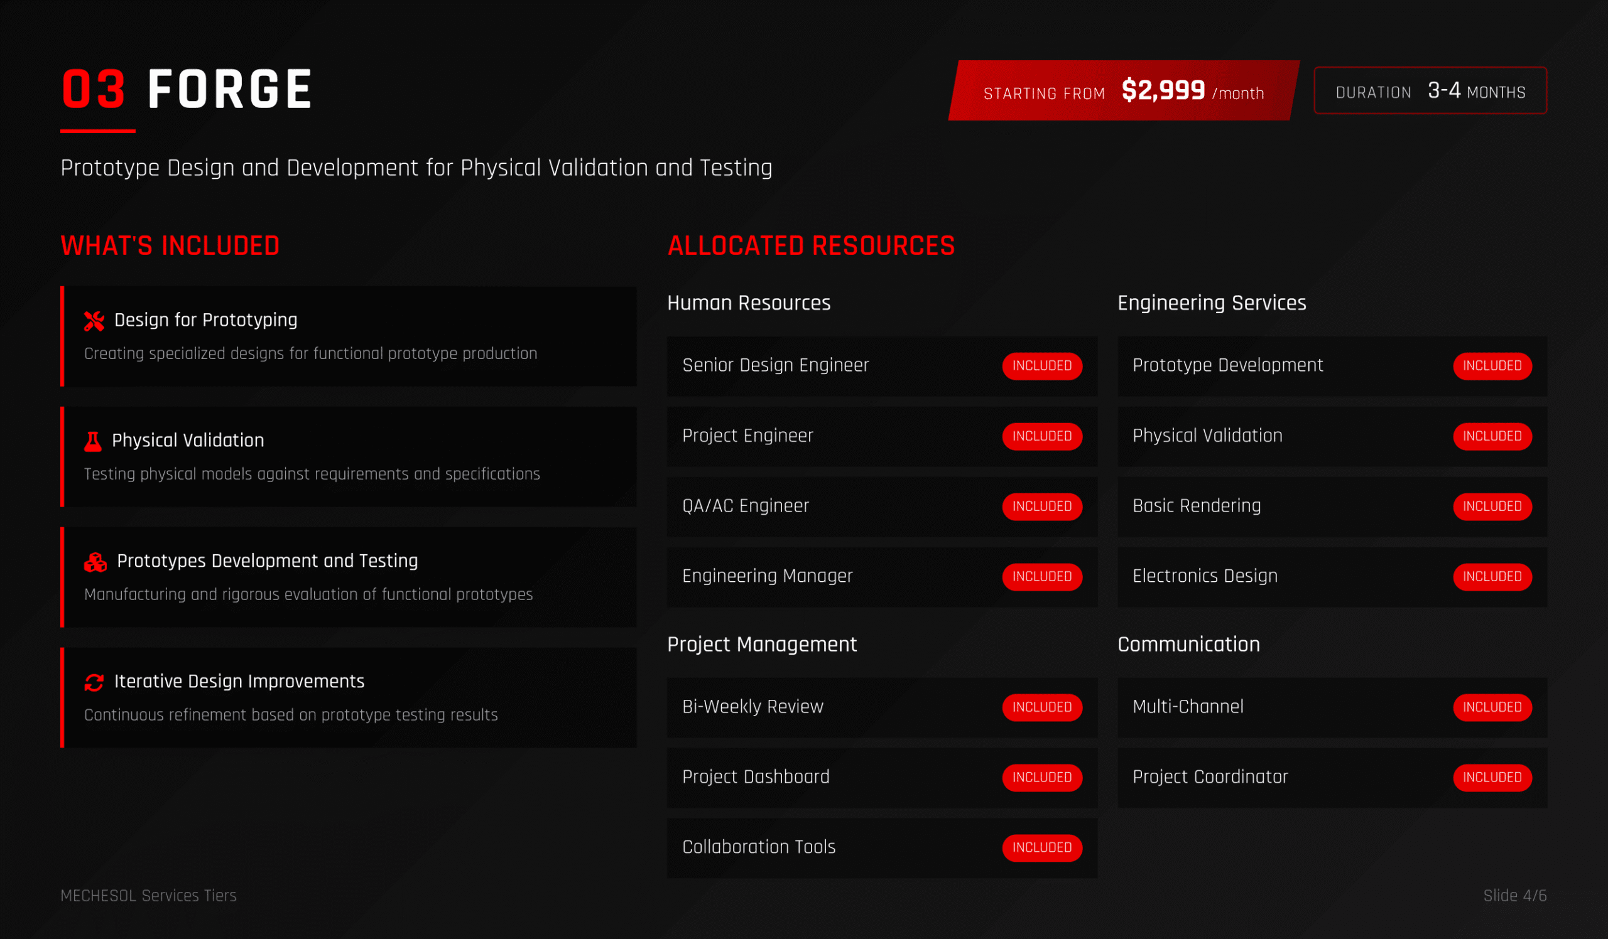This screenshot has width=1608, height=939.
Task: Click the wrench icon beside Design for Prototyping
Action: point(94,321)
